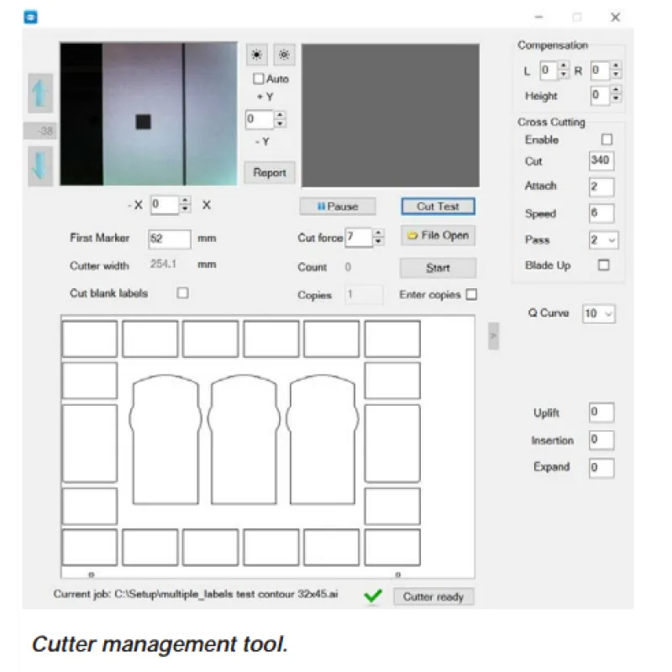Image resolution: width=672 pixels, height=672 pixels.
Task: Click the Uplift input field
Action: tap(601, 412)
